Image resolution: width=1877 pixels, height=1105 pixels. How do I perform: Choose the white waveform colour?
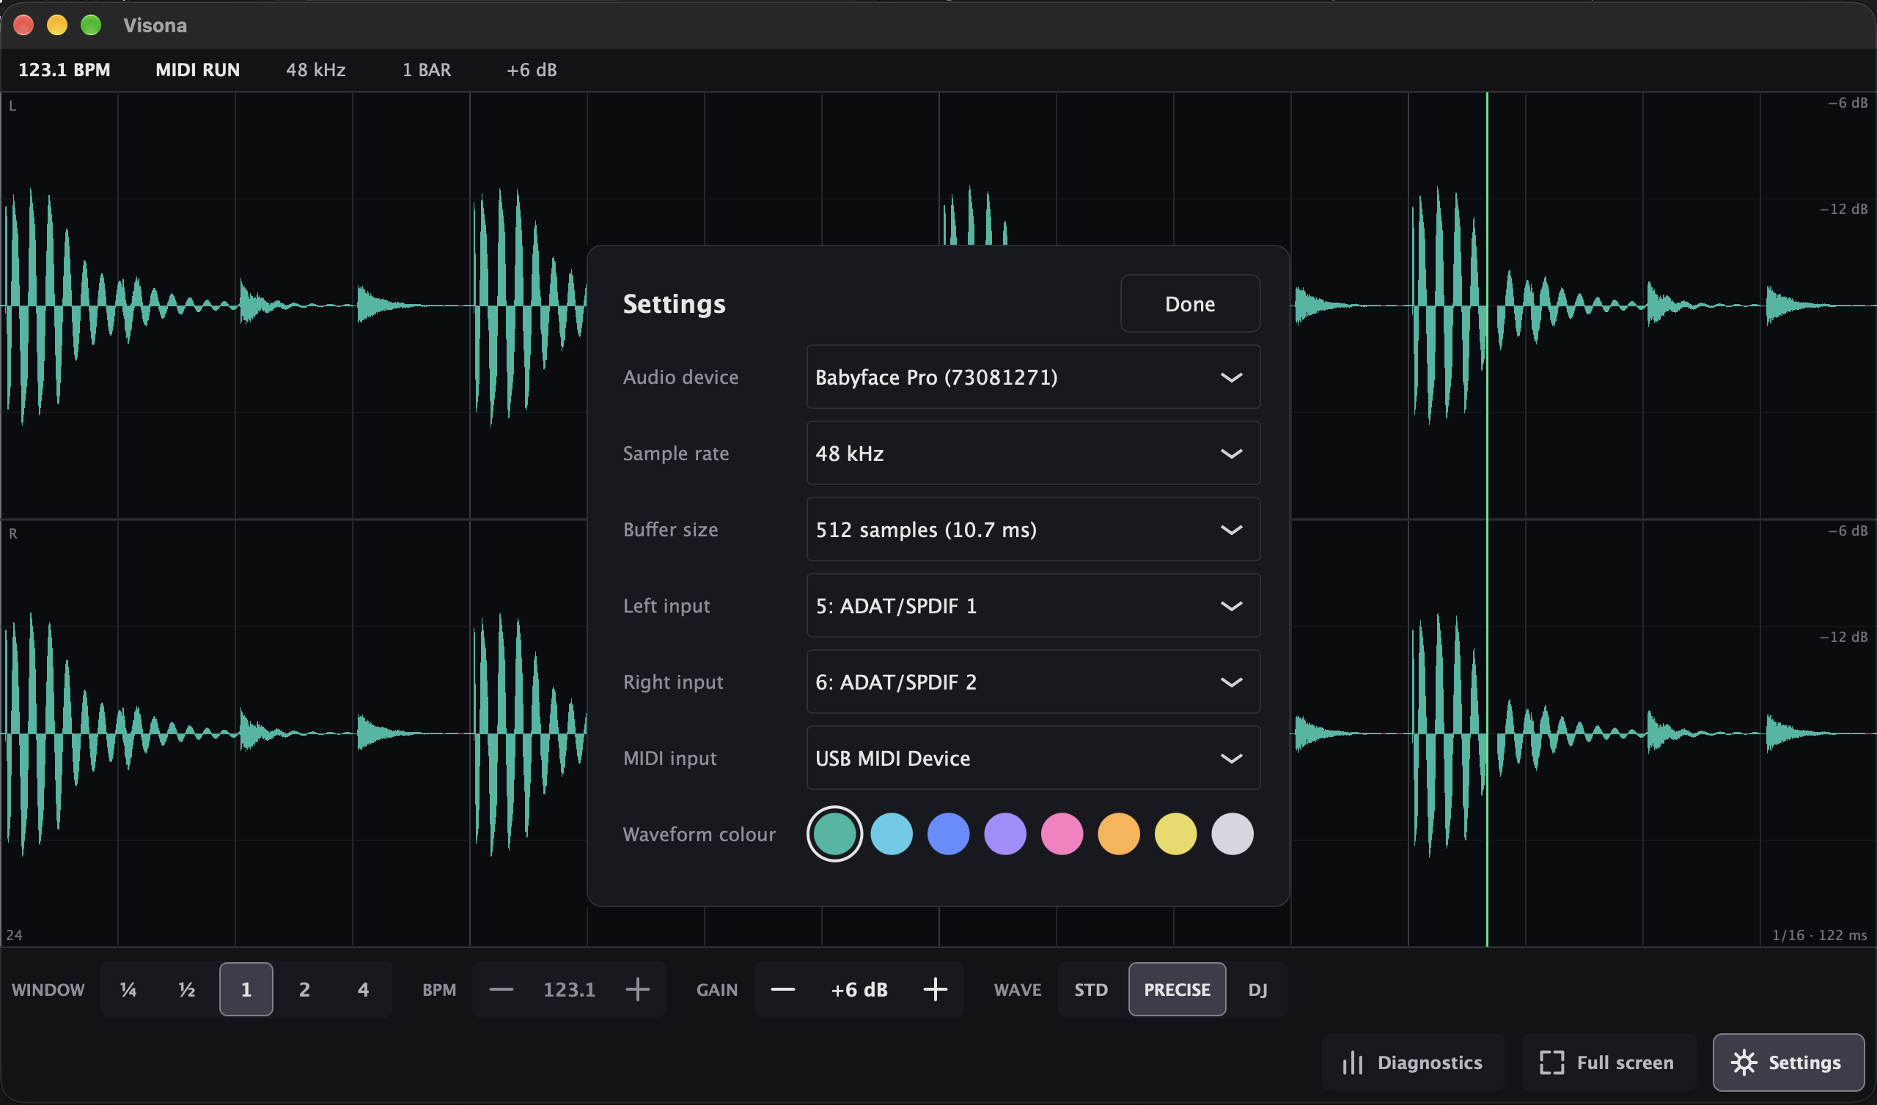pyautogui.click(x=1233, y=834)
